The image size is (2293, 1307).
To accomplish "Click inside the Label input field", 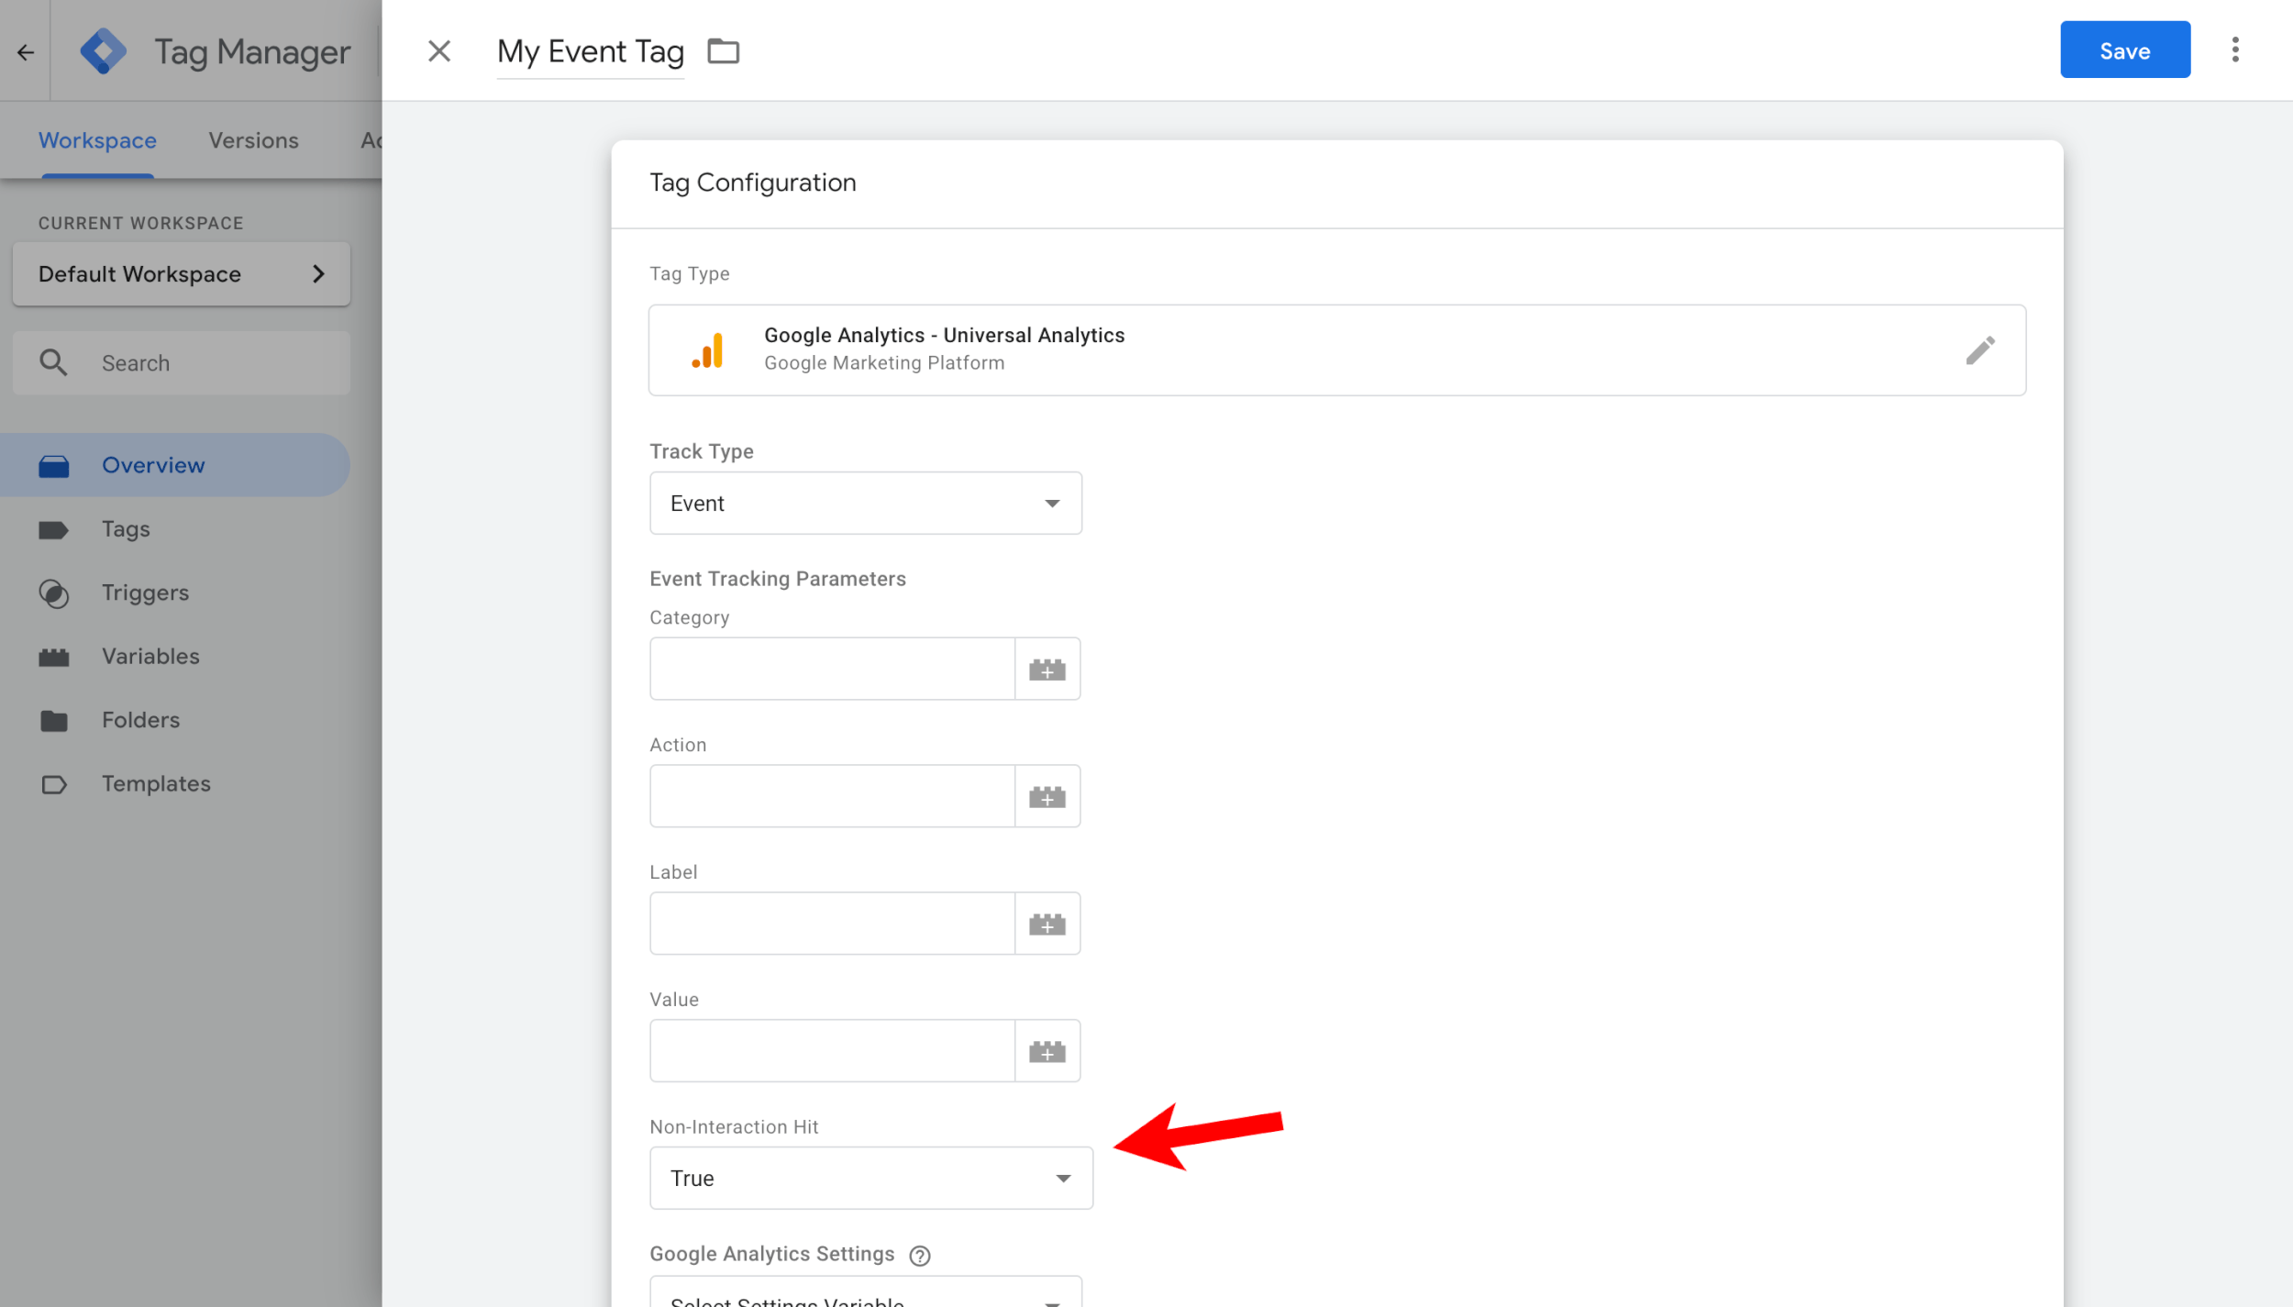I will pos(830,923).
